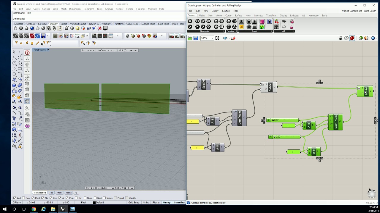
Task: Toggle Osnap in Rhino status bar
Action: [x=167, y=203]
